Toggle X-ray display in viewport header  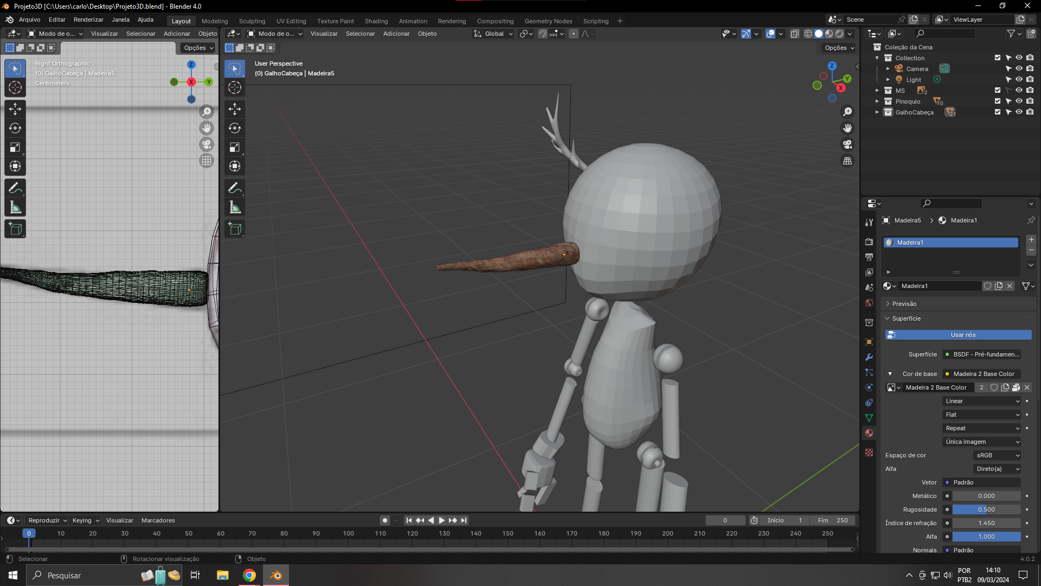coord(795,34)
